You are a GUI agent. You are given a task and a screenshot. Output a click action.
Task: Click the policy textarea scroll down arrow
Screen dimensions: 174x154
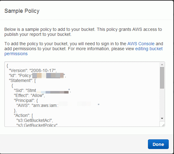point(162,118)
